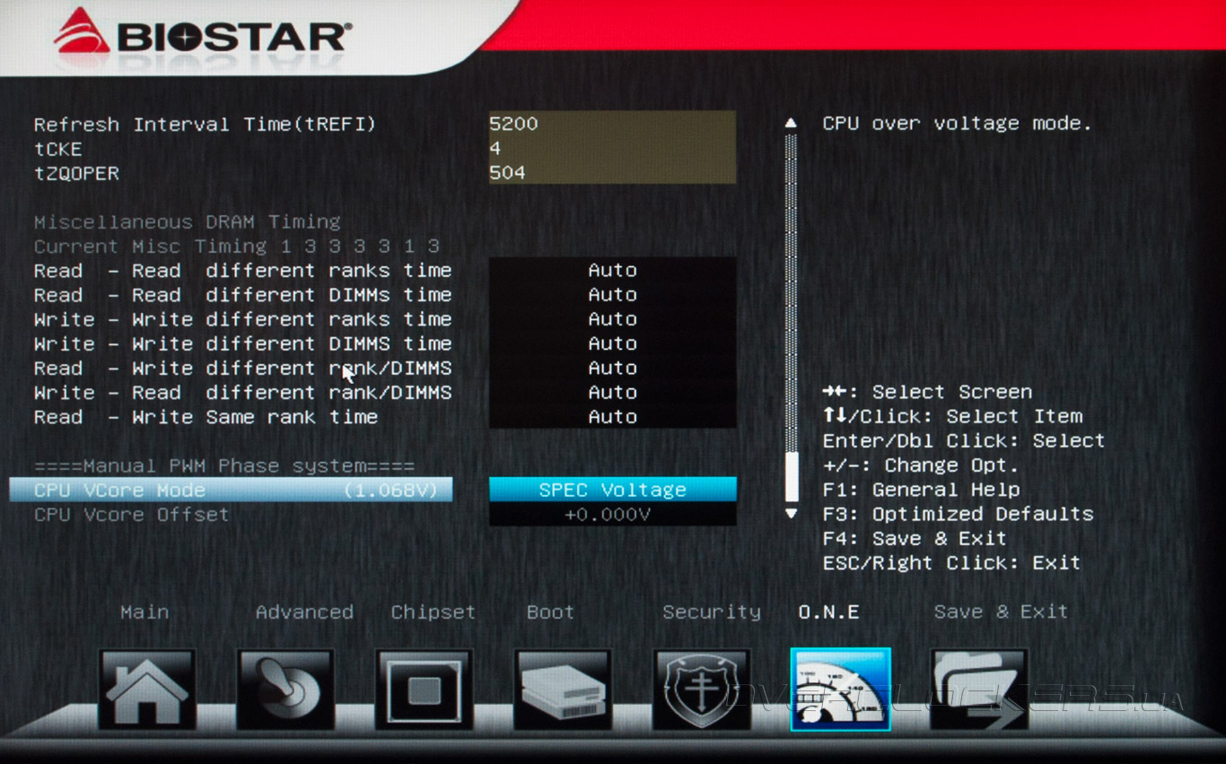The width and height of the screenshot is (1226, 764).
Task: Click the white scrollbar thumb
Action: tap(791, 476)
